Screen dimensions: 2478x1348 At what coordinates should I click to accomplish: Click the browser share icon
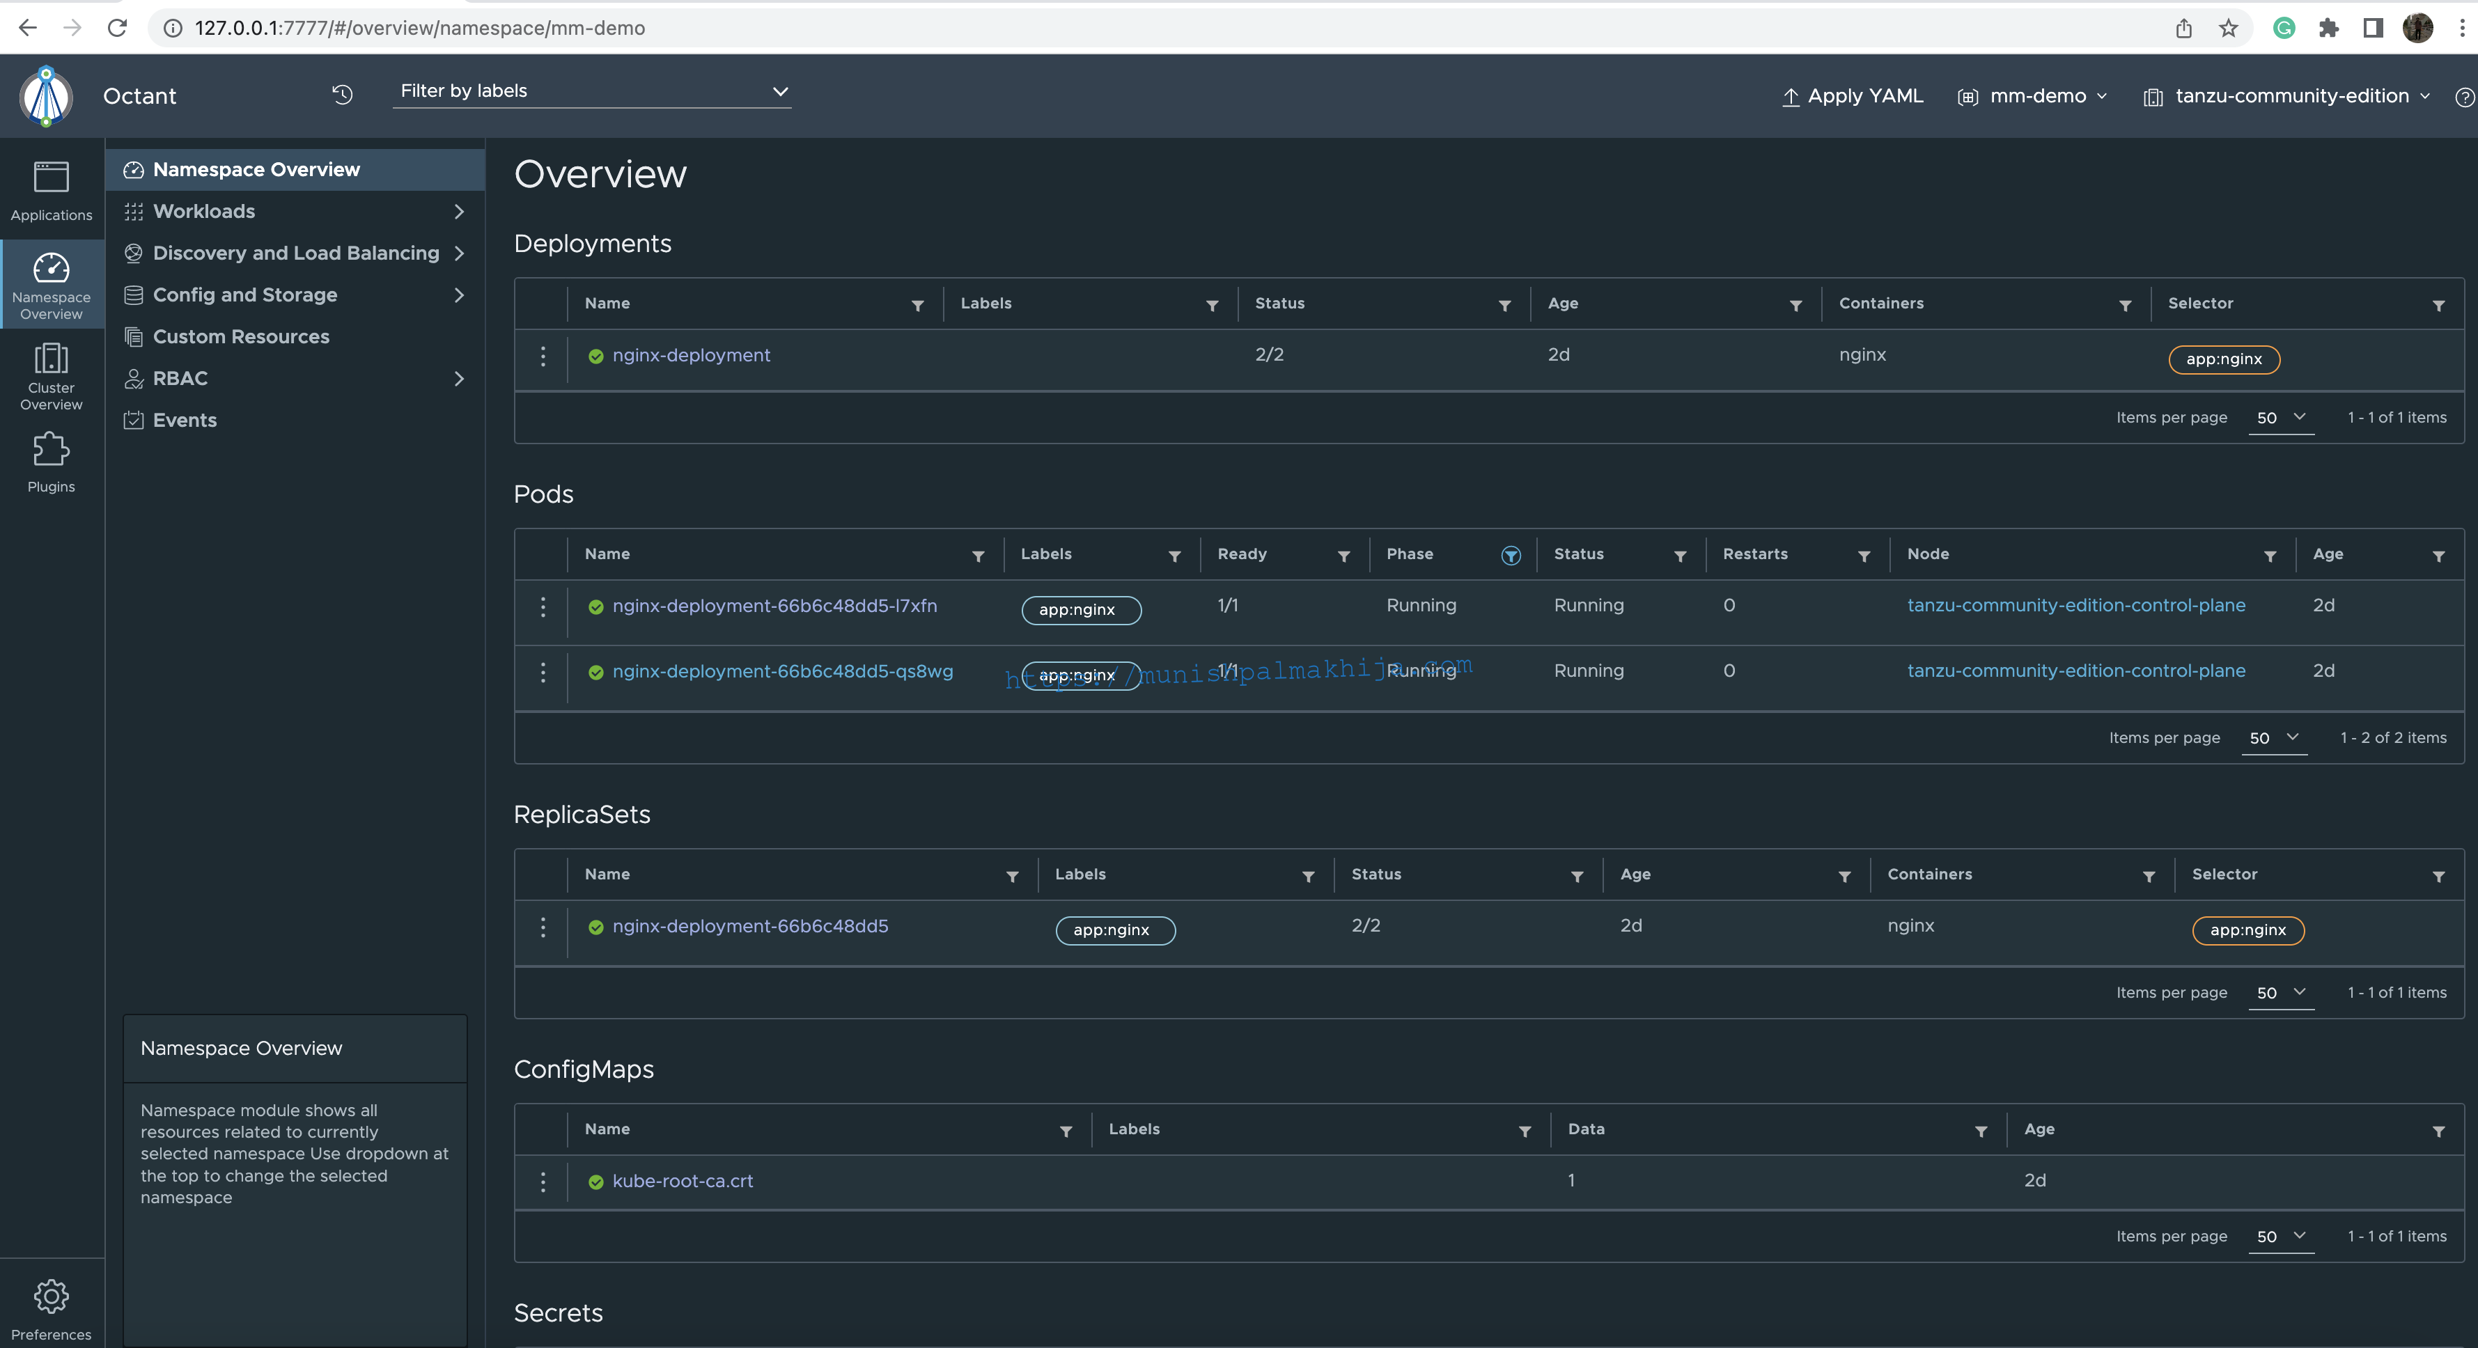2183,28
